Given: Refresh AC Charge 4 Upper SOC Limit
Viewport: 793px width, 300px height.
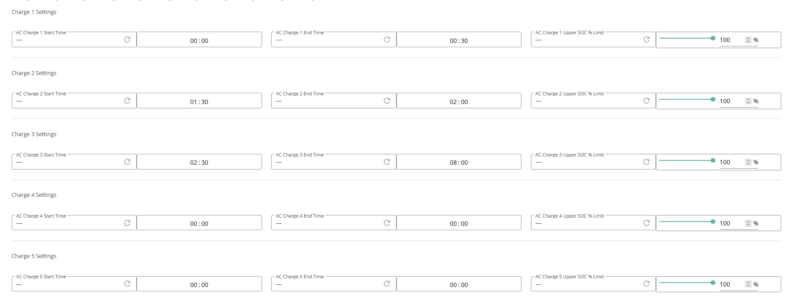Looking at the screenshot, I should [646, 223].
